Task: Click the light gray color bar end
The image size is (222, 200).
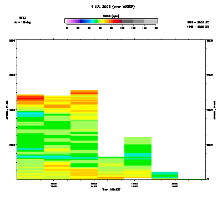Action: [x=151, y=21]
